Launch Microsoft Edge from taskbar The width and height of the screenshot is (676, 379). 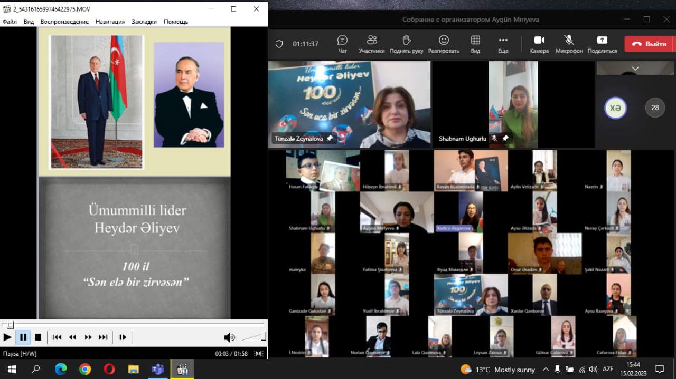(61, 369)
